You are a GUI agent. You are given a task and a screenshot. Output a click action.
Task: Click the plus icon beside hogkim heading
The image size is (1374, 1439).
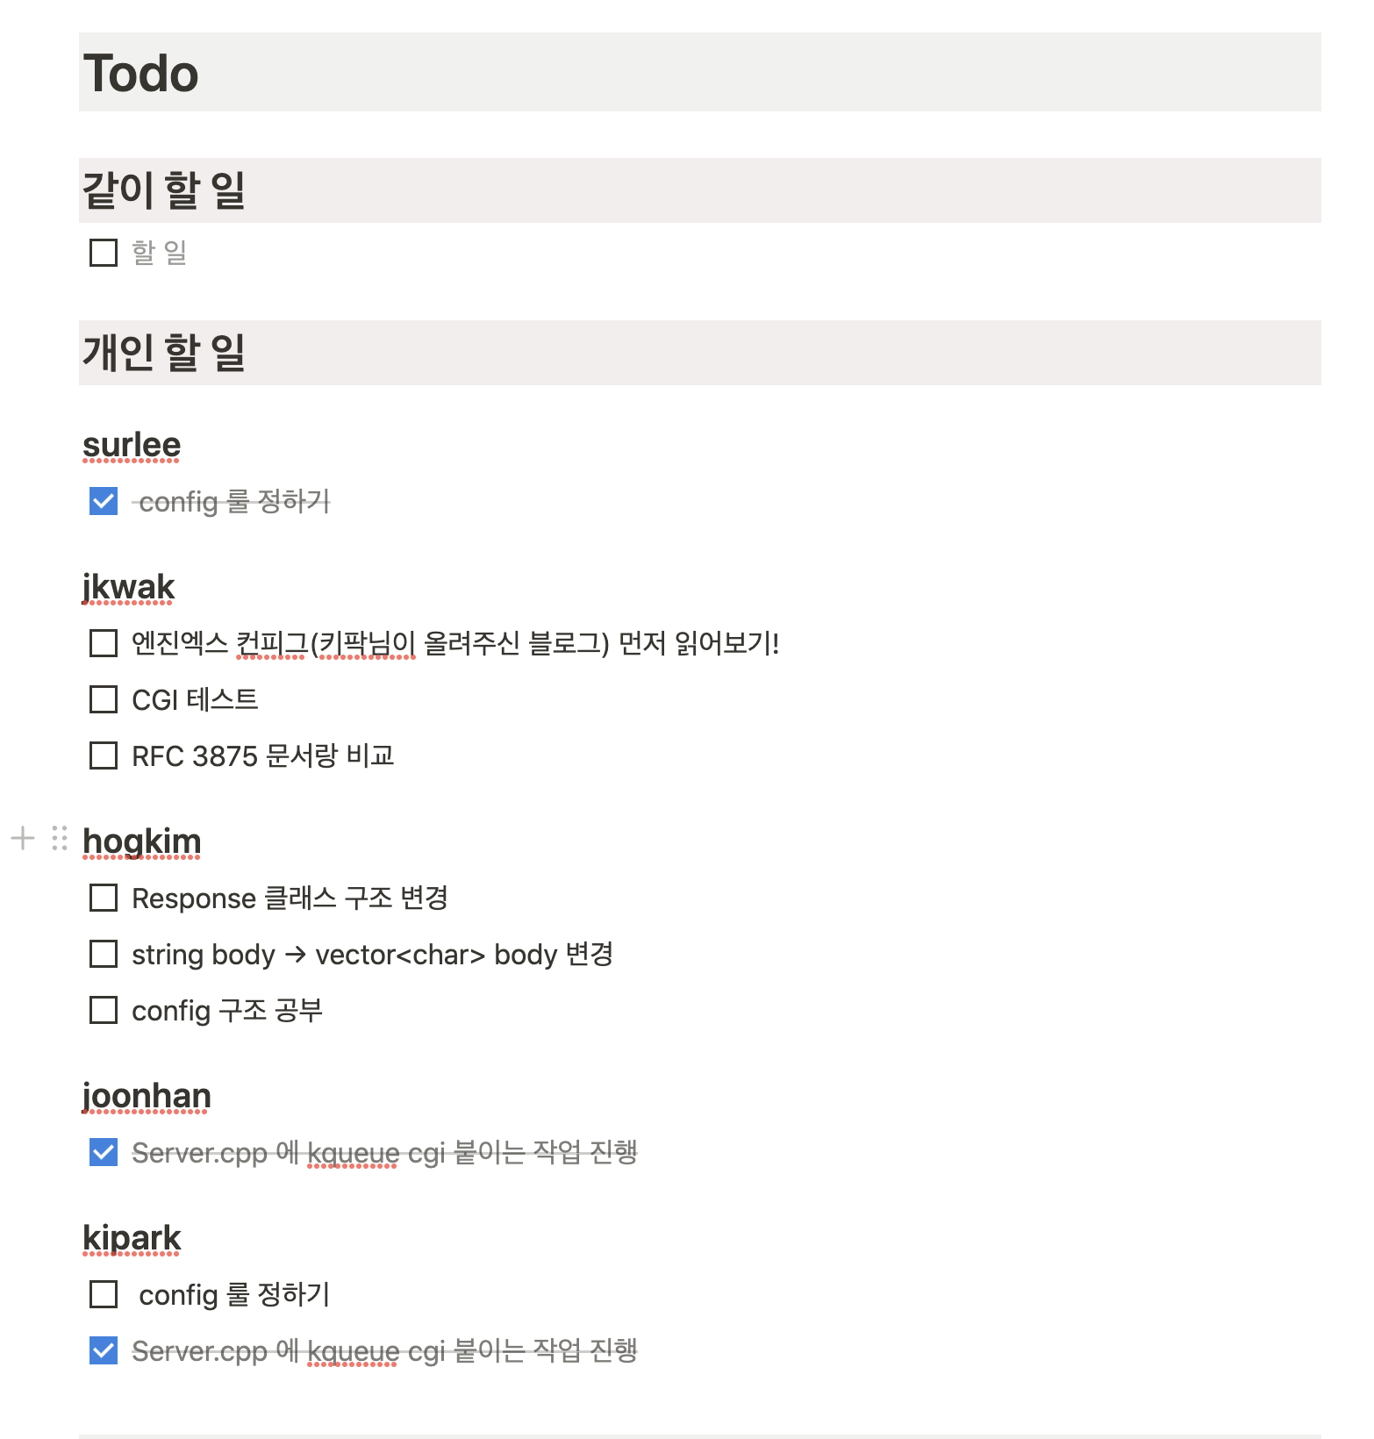click(x=23, y=839)
